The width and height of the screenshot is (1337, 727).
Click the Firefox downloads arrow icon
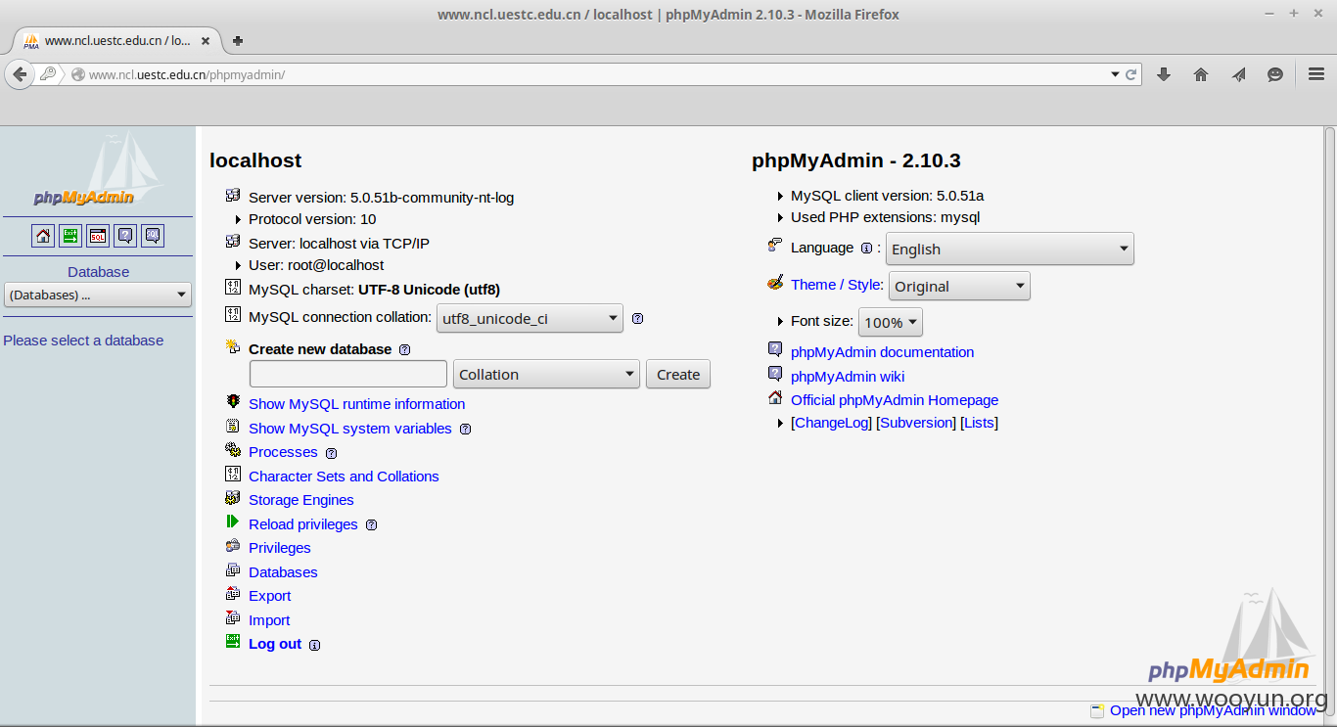click(1164, 74)
